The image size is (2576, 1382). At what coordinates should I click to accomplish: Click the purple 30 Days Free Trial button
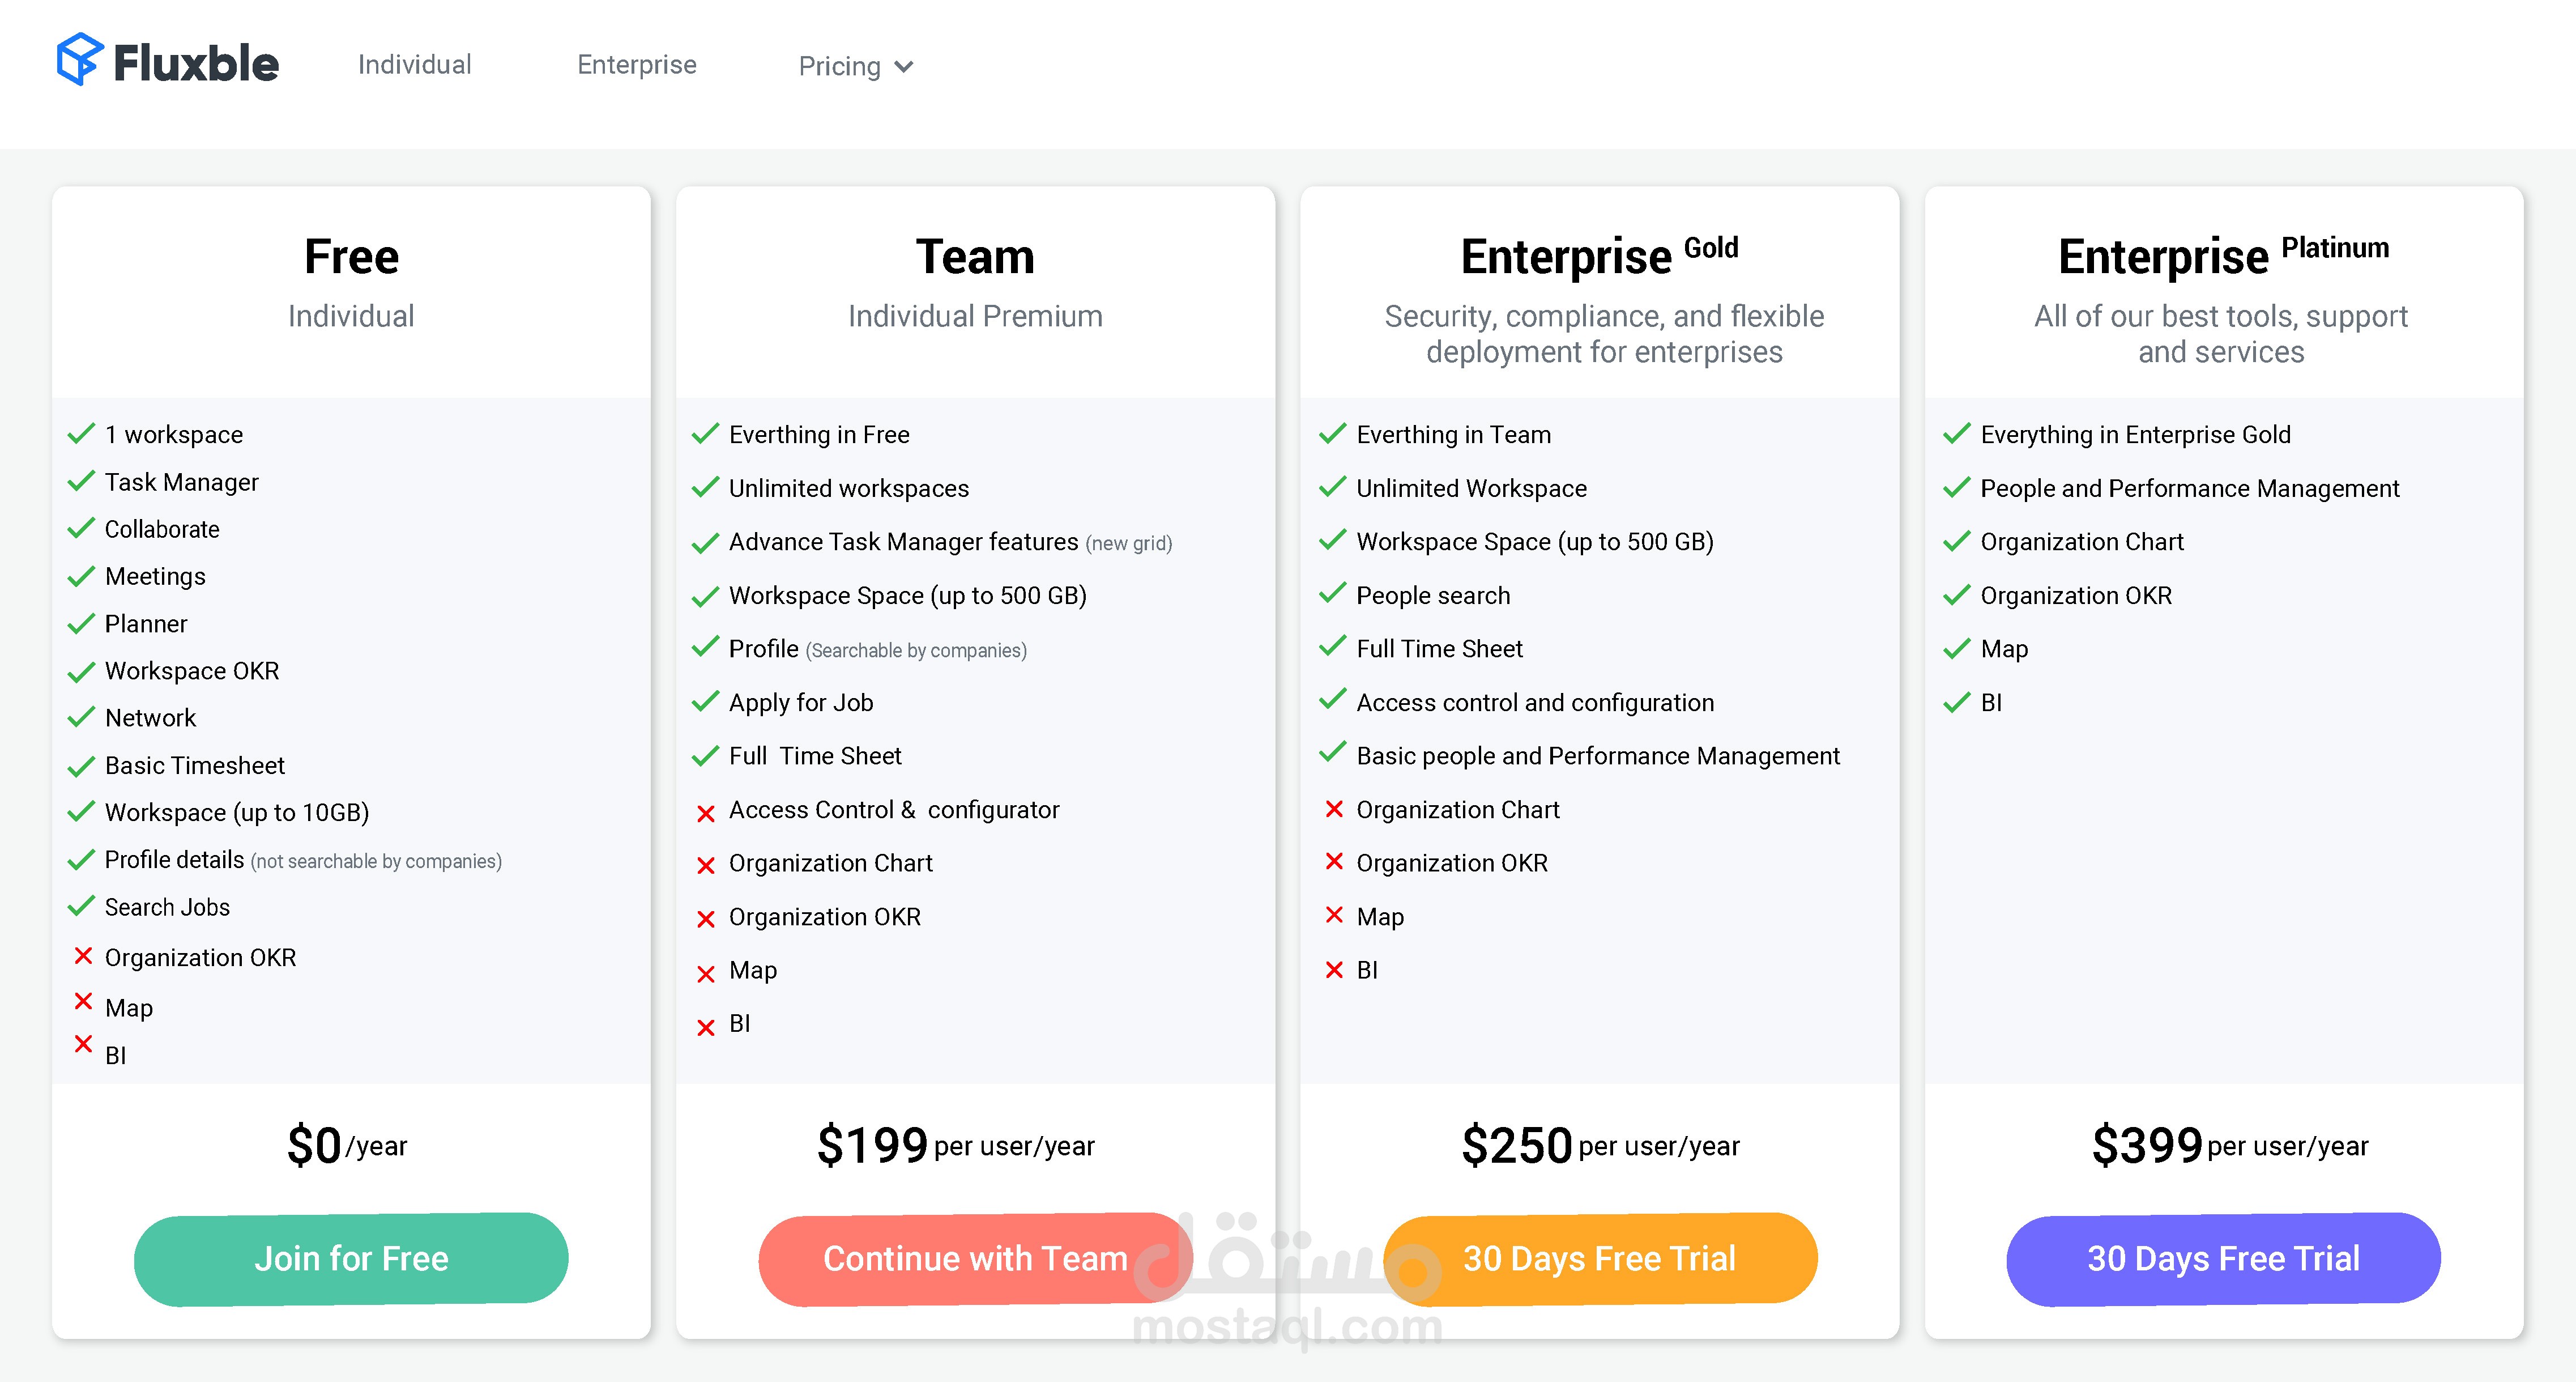point(2222,1258)
